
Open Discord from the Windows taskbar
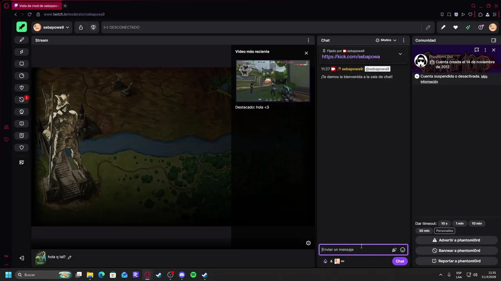tap(182, 275)
